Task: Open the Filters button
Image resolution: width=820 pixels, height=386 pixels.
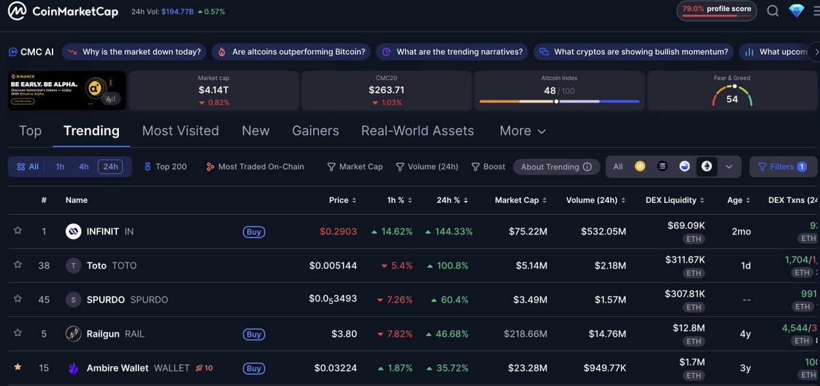Action: tap(782, 167)
